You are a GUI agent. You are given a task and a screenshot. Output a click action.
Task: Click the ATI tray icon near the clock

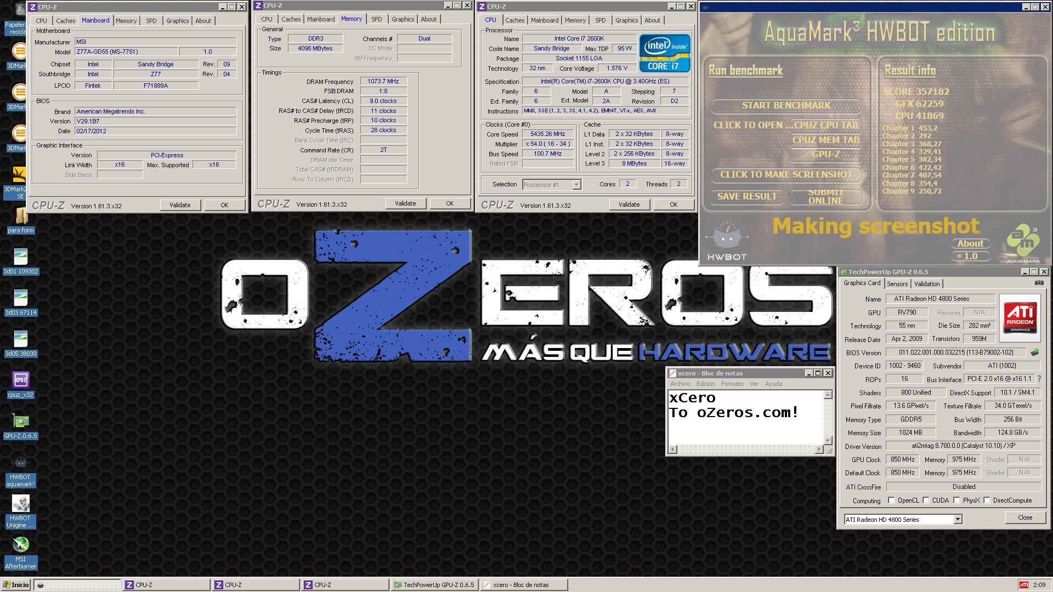click(1023, 585)
